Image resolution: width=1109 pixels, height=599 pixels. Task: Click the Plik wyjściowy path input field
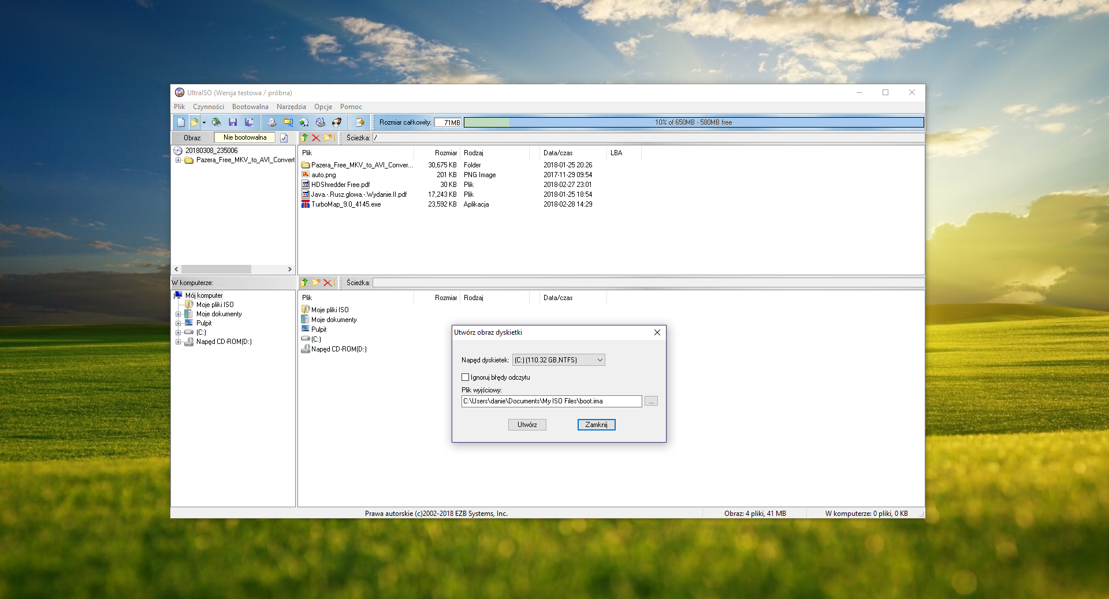click(x=551, y=401)
